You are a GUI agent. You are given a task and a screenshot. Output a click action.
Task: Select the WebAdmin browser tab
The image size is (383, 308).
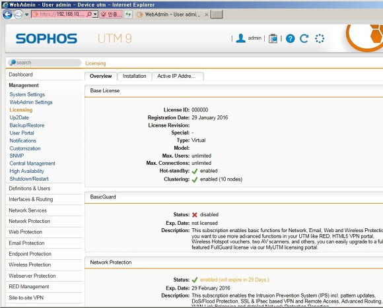(172, 15)
